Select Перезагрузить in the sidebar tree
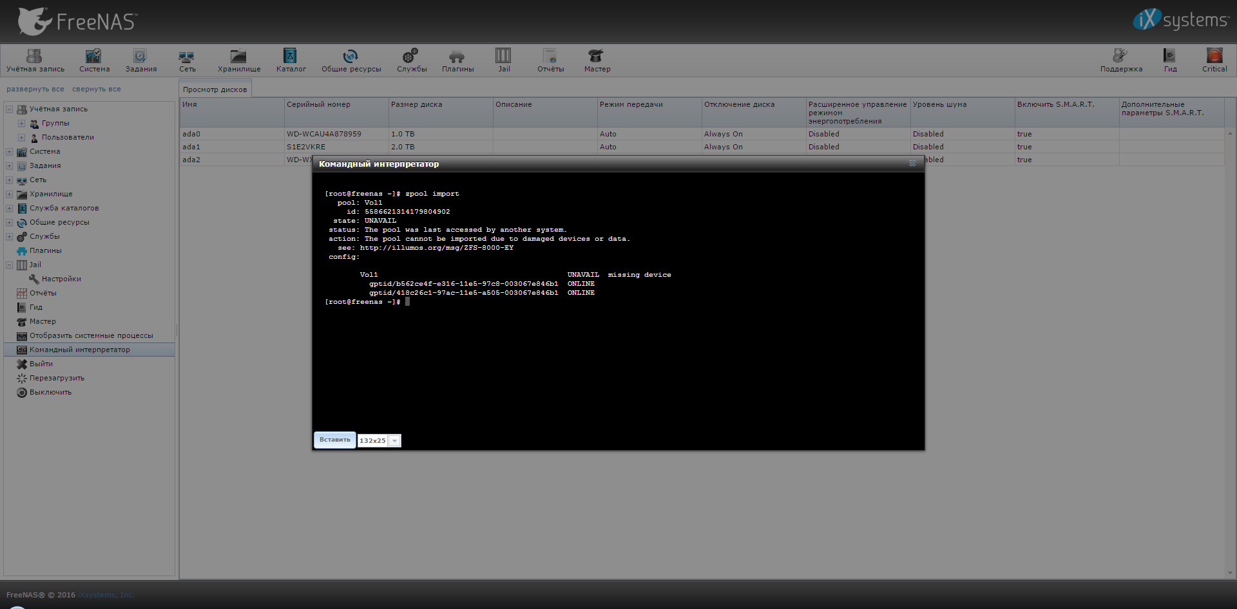This screenshot has width=1237, height=609. 57,379
